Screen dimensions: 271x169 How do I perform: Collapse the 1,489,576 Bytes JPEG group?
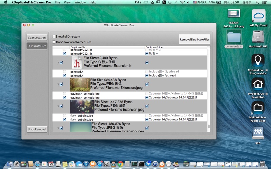coord(58,128)
